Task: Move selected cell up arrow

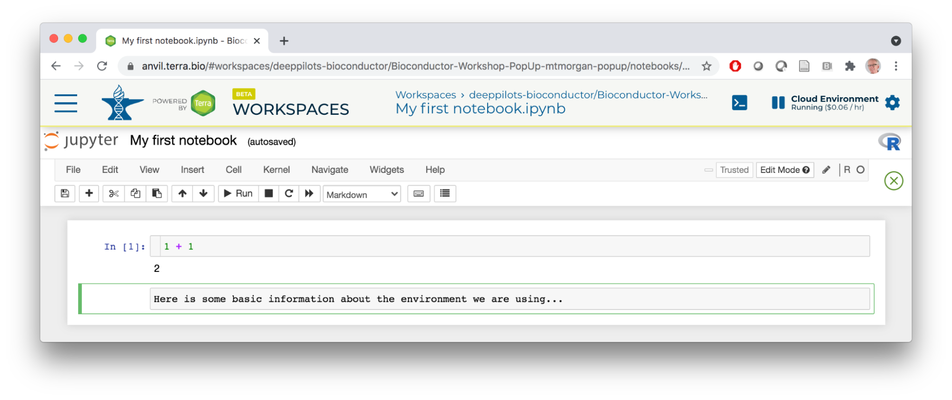Action: [x=182, y=193]
